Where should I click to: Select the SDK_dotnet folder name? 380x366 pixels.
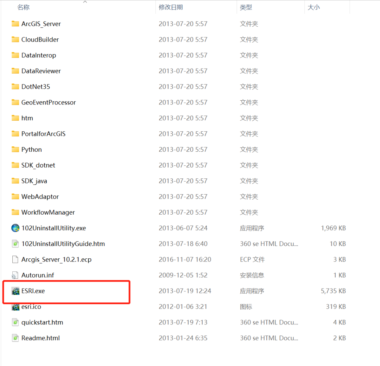point(38,165)
